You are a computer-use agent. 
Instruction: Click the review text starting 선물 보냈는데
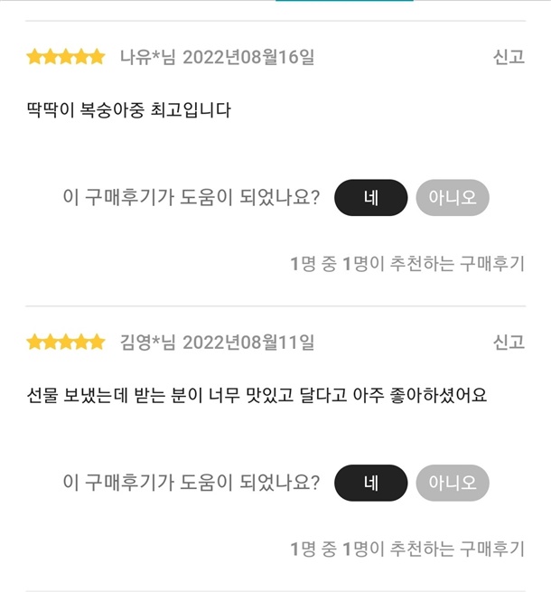click(x=257, y=395)
